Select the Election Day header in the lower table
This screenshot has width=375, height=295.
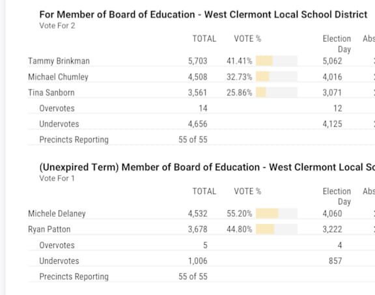(337, 197)
